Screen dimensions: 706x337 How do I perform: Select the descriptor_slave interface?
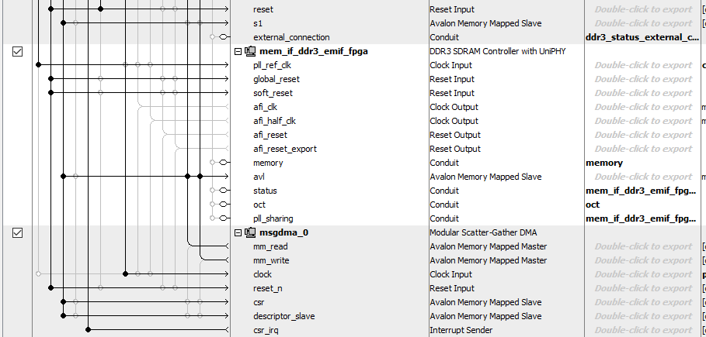(x=283, y=316)
